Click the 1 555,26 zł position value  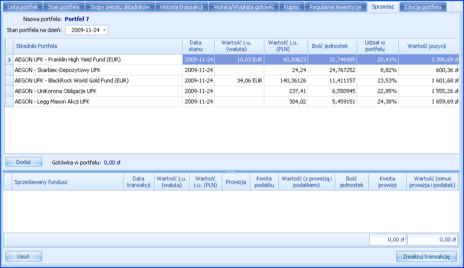tap(429, 91)
